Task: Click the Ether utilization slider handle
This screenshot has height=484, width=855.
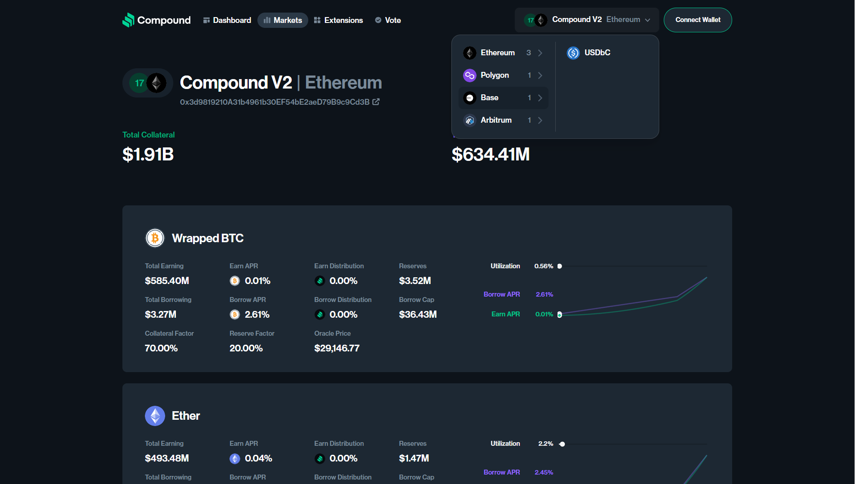Action: [x=562, y=444]
